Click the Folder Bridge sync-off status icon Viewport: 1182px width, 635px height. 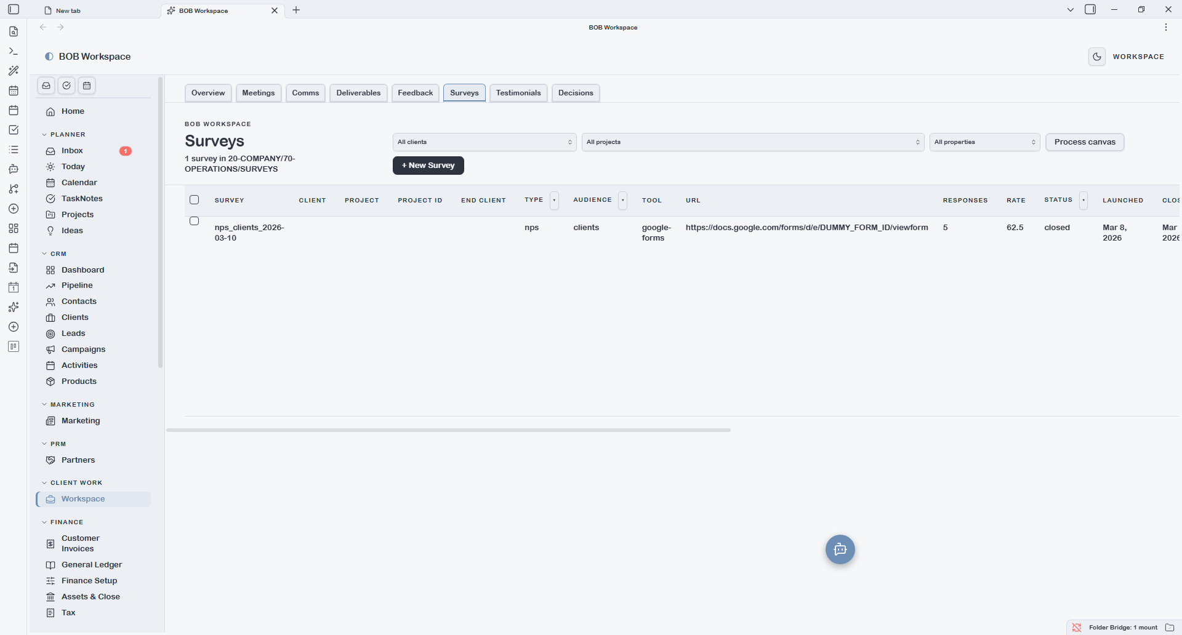1077,628
